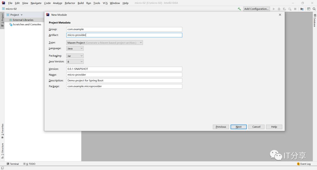Click the micro-02 breadcrumb text
The image size is (317, 170).
(11, 9)
